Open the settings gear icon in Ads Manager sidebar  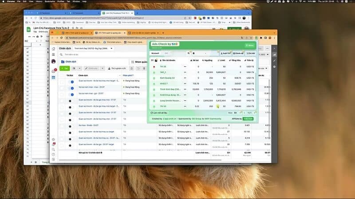click(x=54, y=139)
